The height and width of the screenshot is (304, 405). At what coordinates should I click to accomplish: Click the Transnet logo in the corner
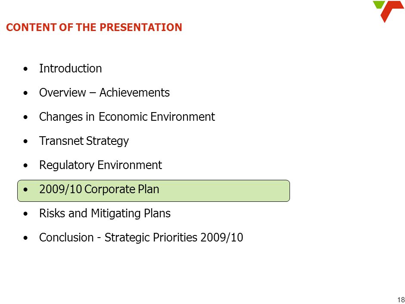[x=388, y=12]
